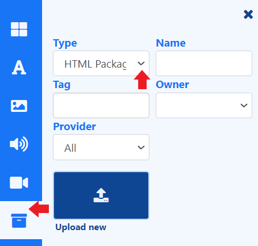Focus the Tag input field
The height and width of the screenshot is (246, 258).
click(x=101, y=105)
